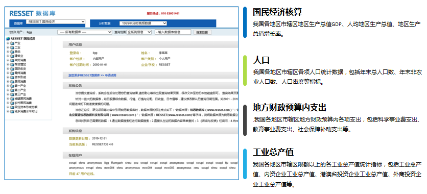Expand the 存货增加 tree node
This screenshot has height=194, width=427.
click(8, 64)
